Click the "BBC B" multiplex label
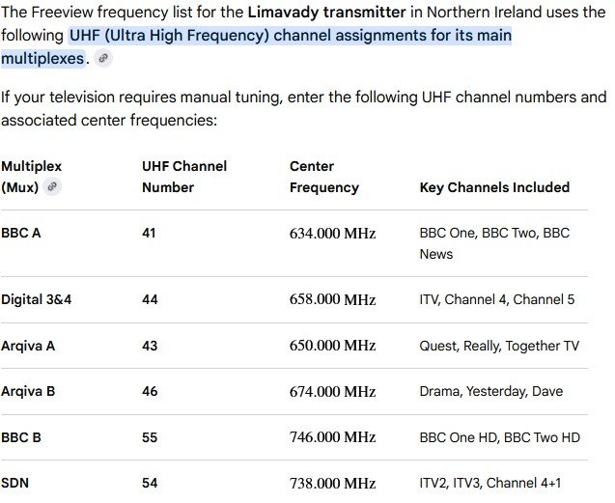 tap(21, 437)
